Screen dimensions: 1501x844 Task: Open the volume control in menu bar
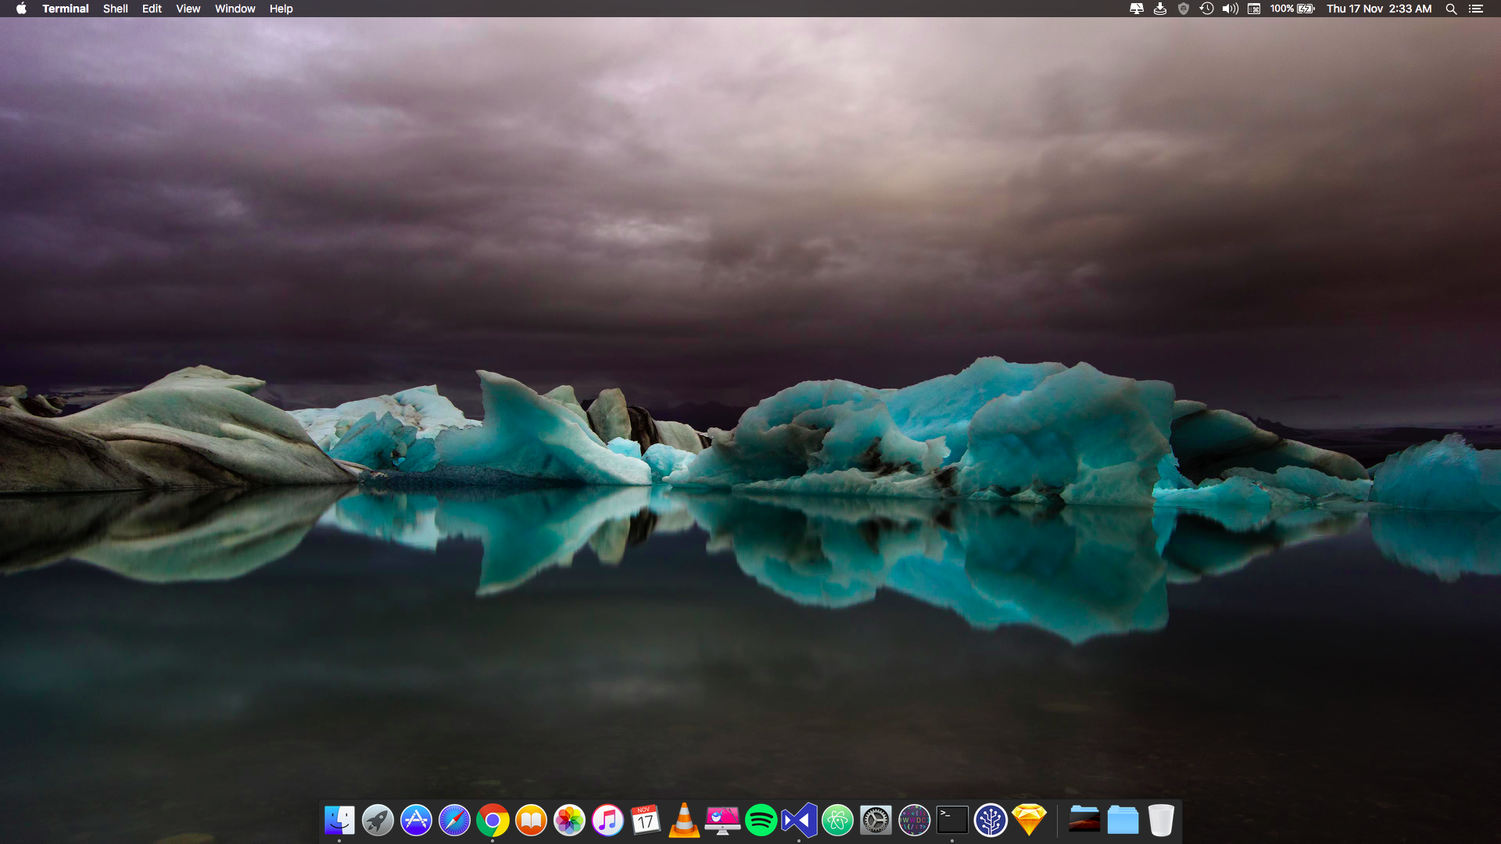click(1230, 9)
